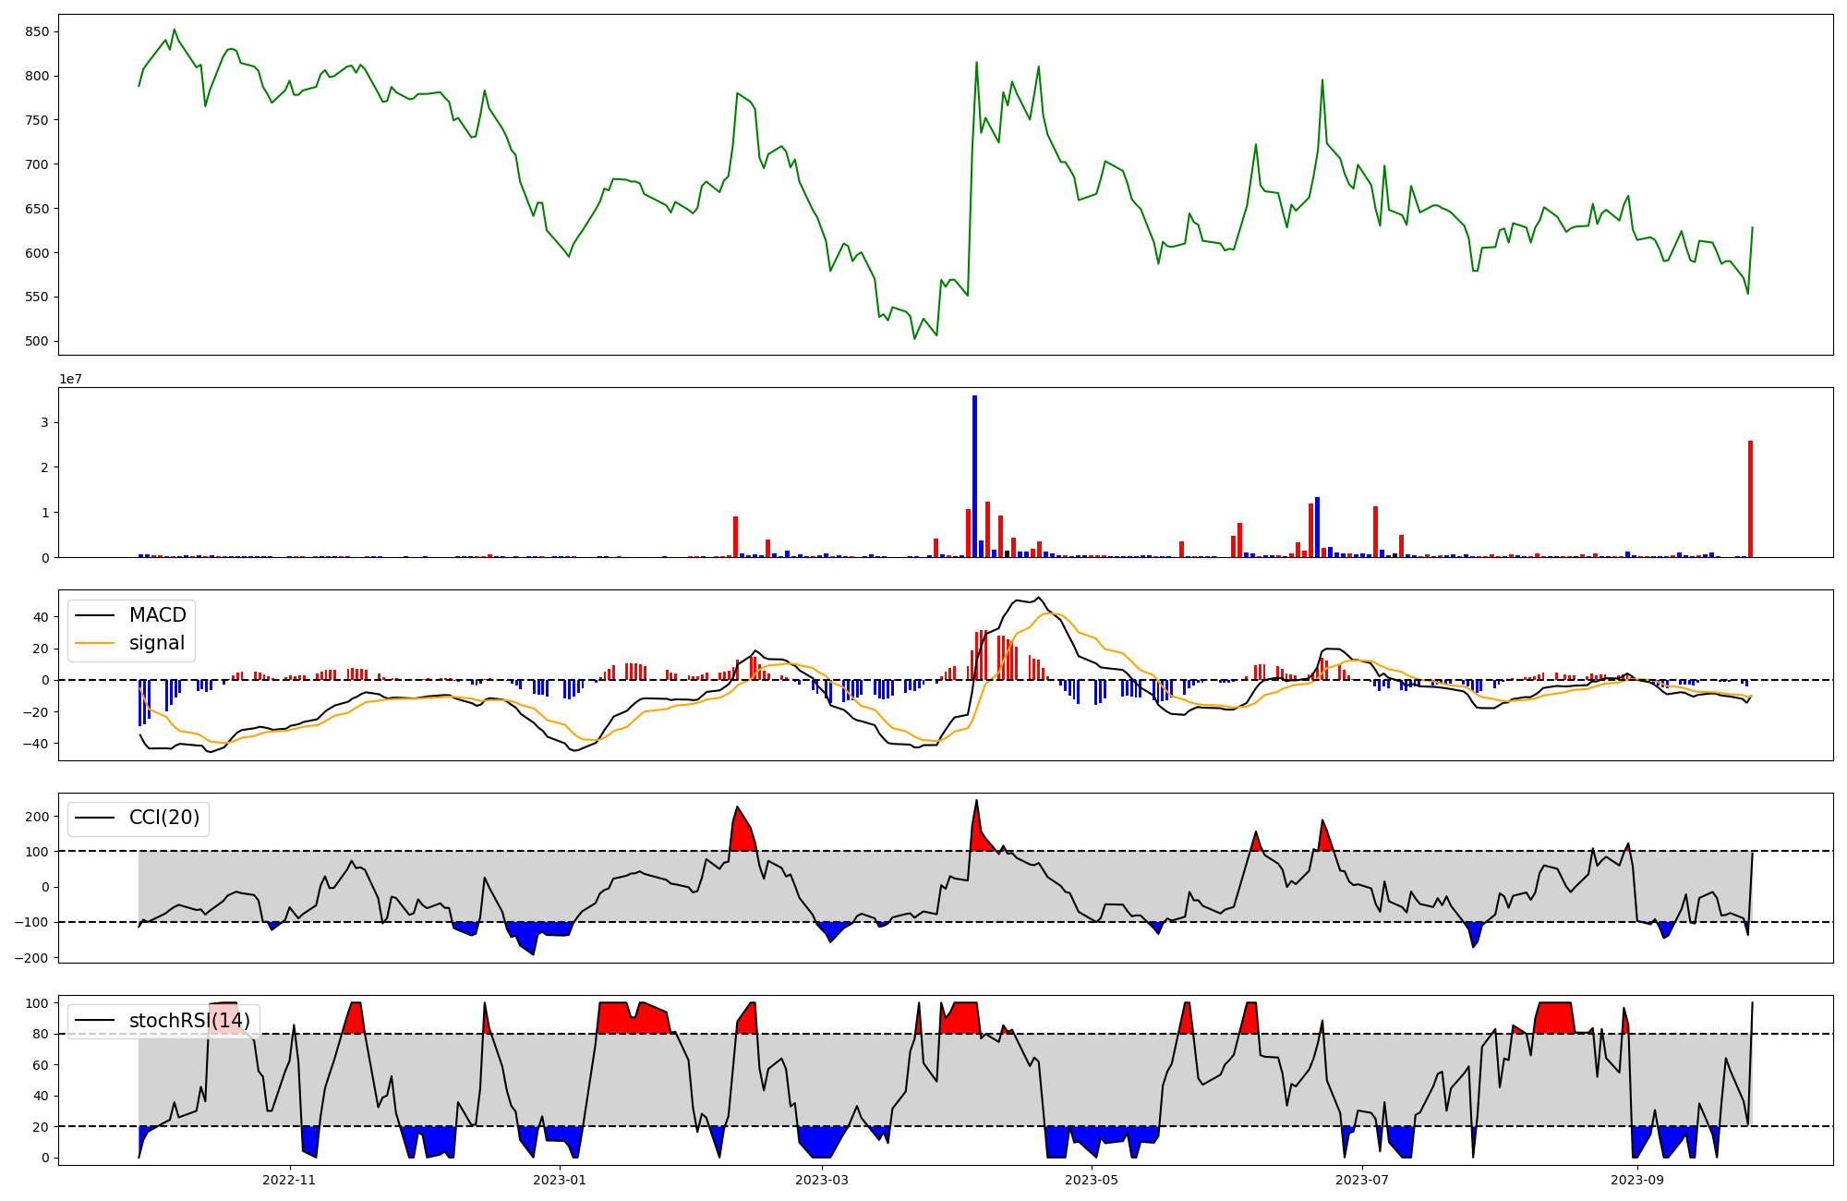1847x1201 pixels.
Task: Click the 2023-03 date axis label
Action: tap(821, 1180)
